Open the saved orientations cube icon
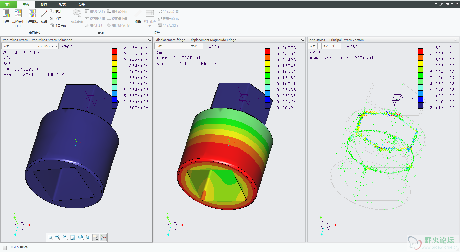 [81, 237]
